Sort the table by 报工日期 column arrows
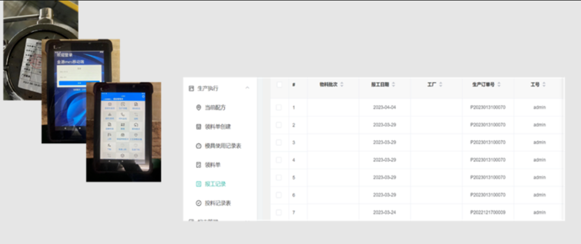 coord(393,85)
